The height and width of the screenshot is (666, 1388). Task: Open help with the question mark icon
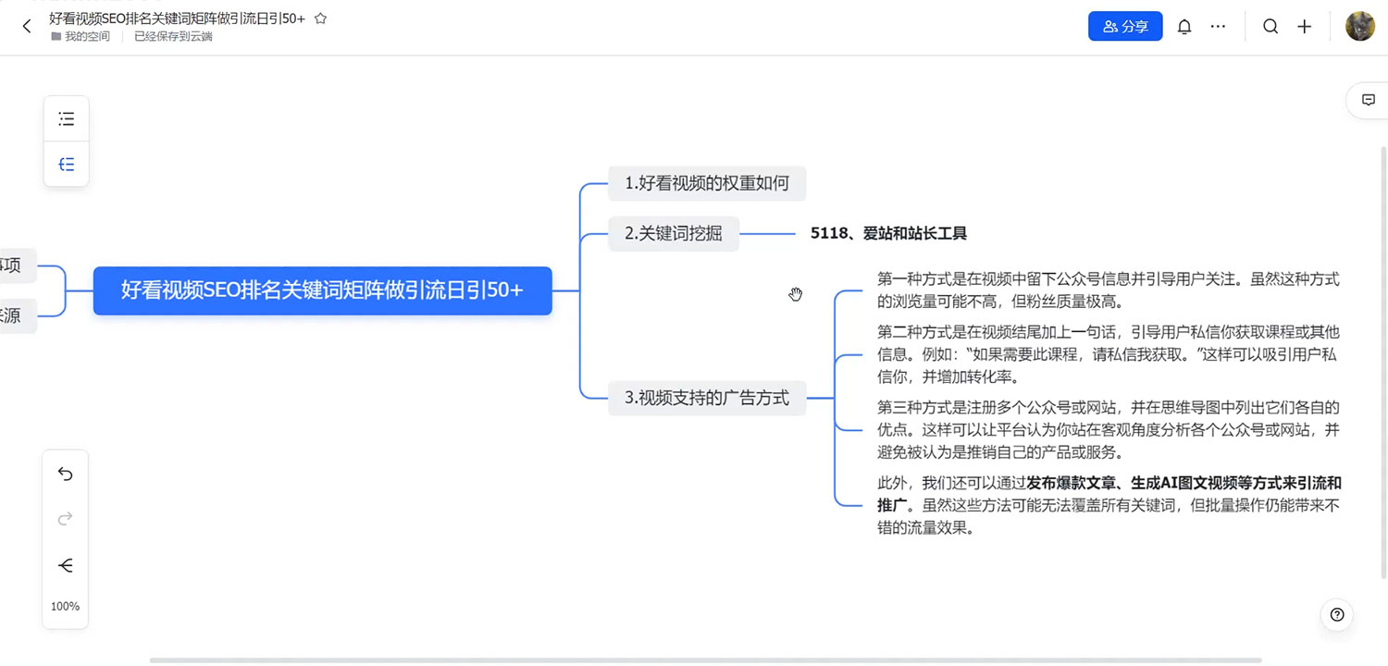[x=1336, y=614]
